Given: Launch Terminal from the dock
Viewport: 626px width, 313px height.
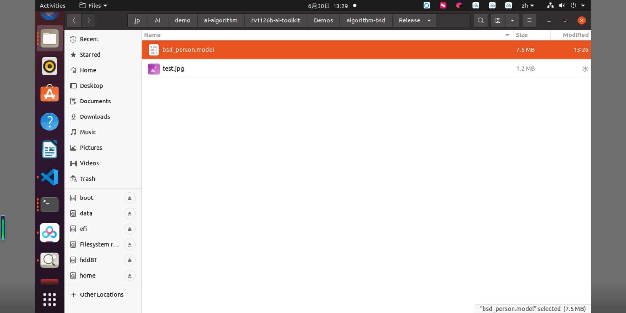Looking at the screenshot, I should tap(50, 205).
